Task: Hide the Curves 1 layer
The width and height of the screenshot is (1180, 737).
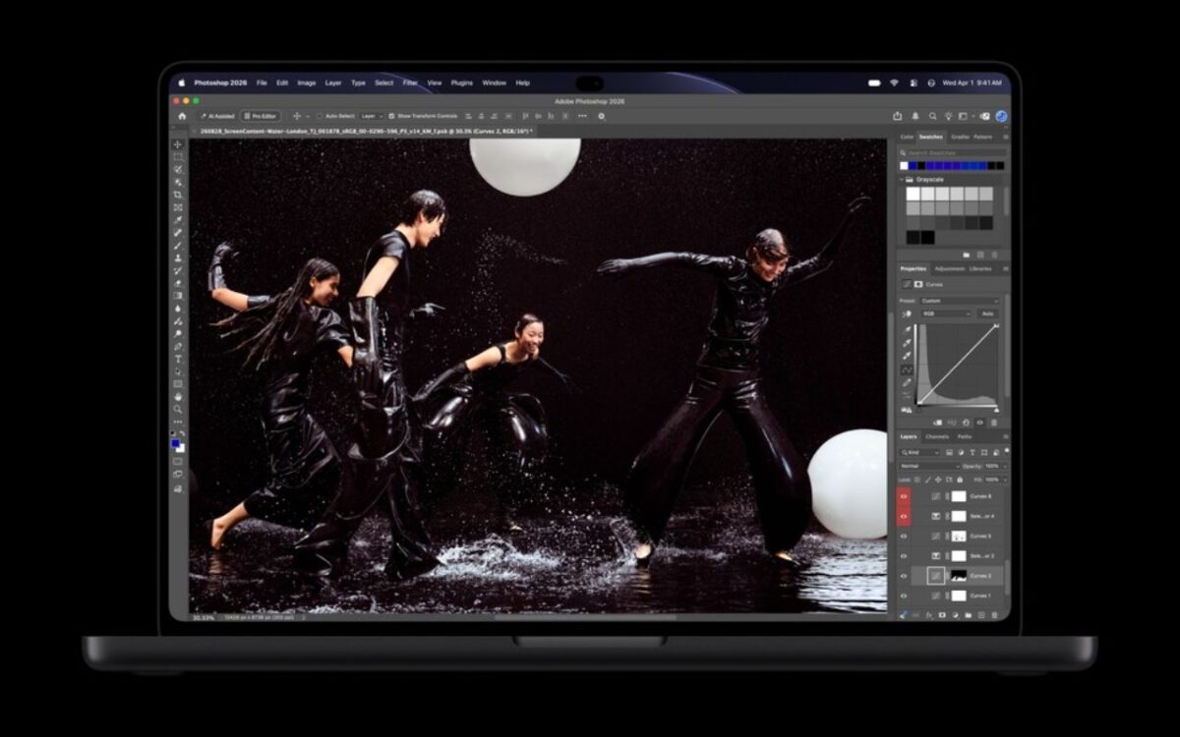Action: coord(904,595)
